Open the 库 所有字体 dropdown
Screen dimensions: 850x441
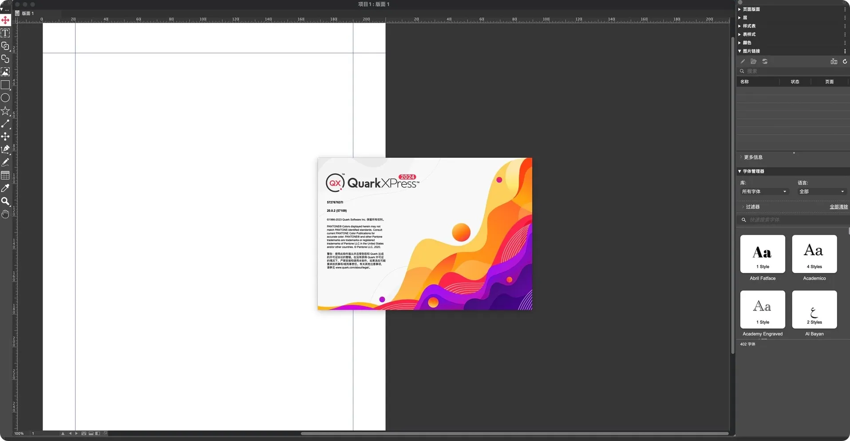(x=764, y=192)
